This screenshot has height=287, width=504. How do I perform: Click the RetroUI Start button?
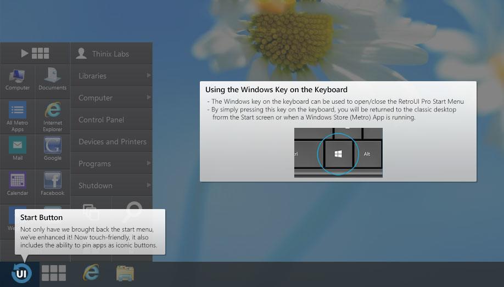click(x=21, y=273)
